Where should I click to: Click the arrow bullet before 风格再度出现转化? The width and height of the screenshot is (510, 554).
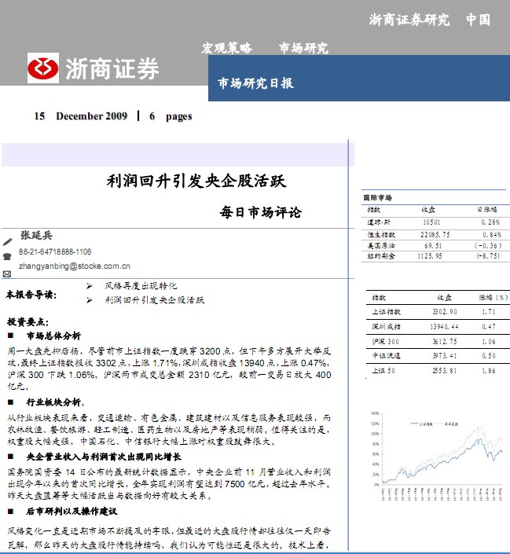coord(89,286)
